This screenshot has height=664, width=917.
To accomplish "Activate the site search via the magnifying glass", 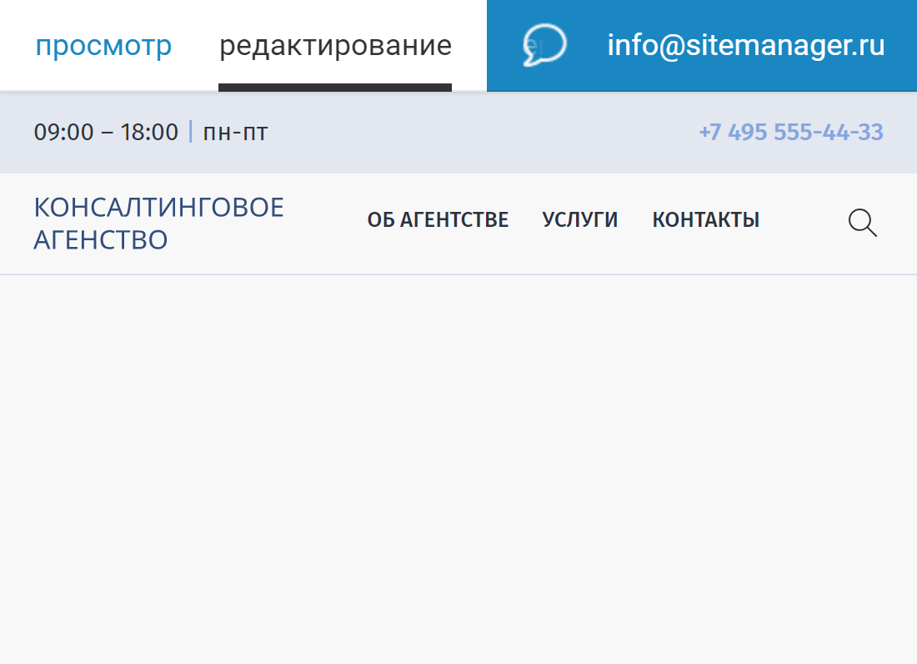I will [862, 223].
